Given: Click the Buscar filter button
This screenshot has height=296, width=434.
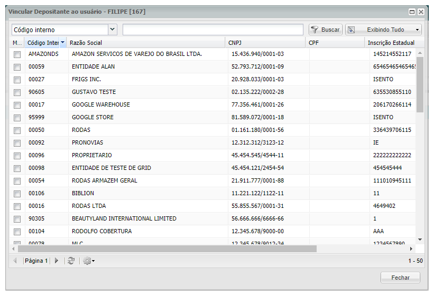Looking at the screenshot, I should coord(326,30).
